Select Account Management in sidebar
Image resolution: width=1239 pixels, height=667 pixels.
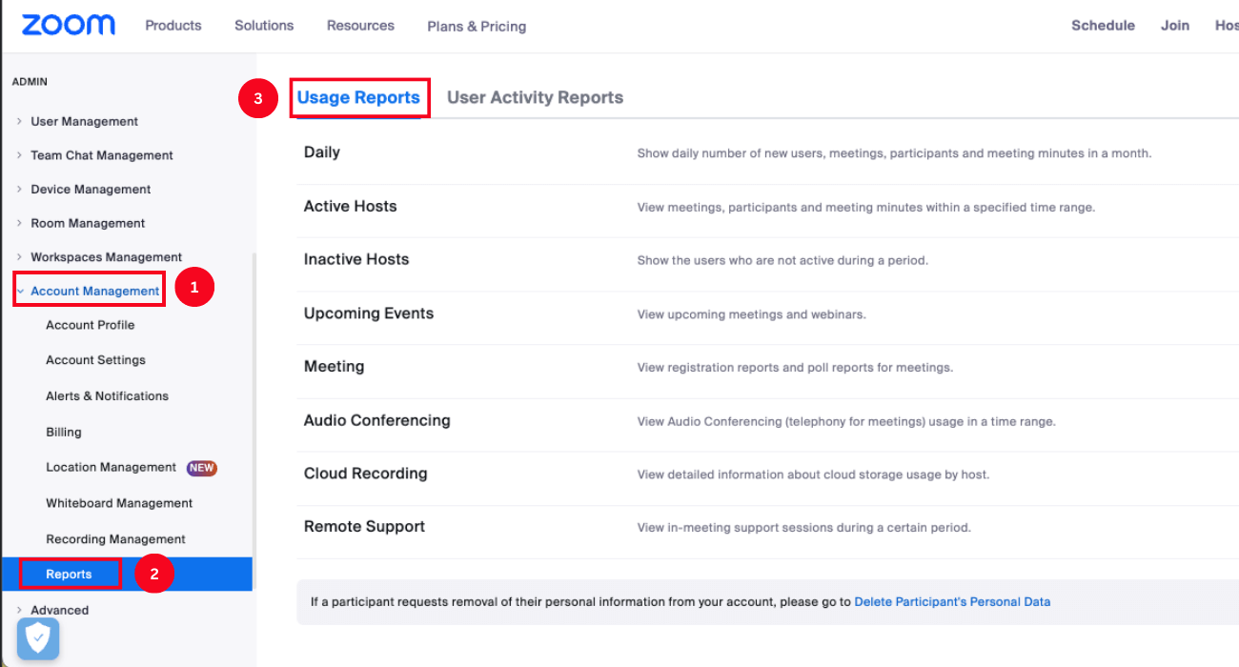tap(95, 291)
